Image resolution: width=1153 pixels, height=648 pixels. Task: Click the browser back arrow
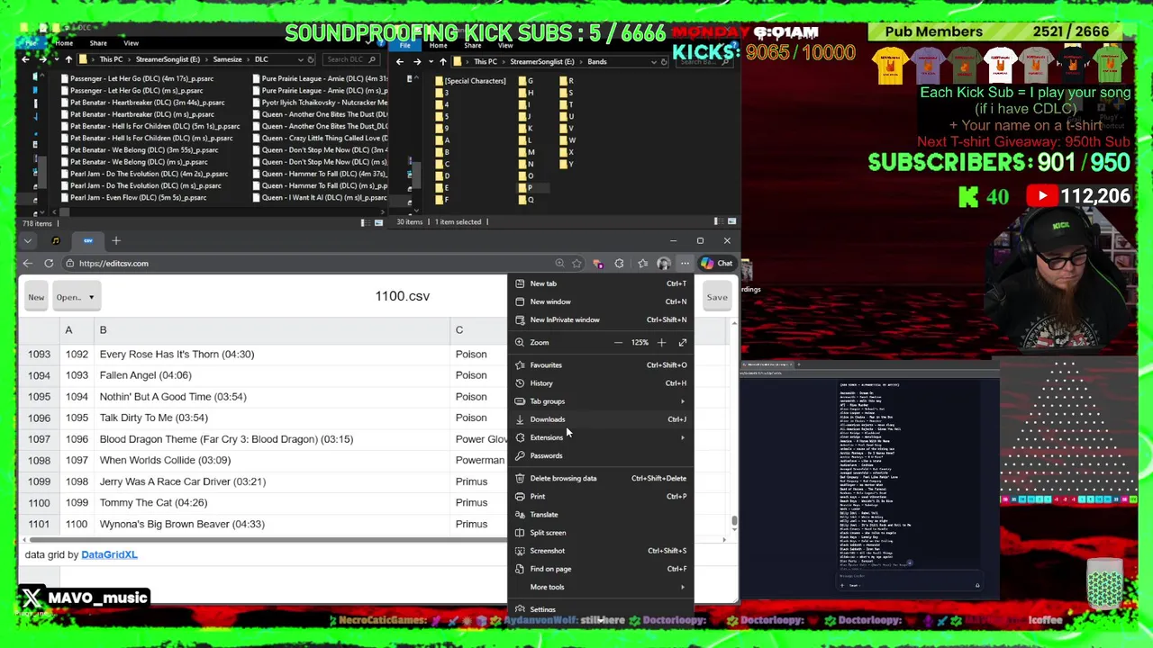[28, 264]
